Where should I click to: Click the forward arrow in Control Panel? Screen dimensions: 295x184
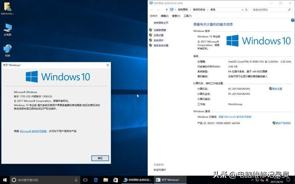[158, 10]
